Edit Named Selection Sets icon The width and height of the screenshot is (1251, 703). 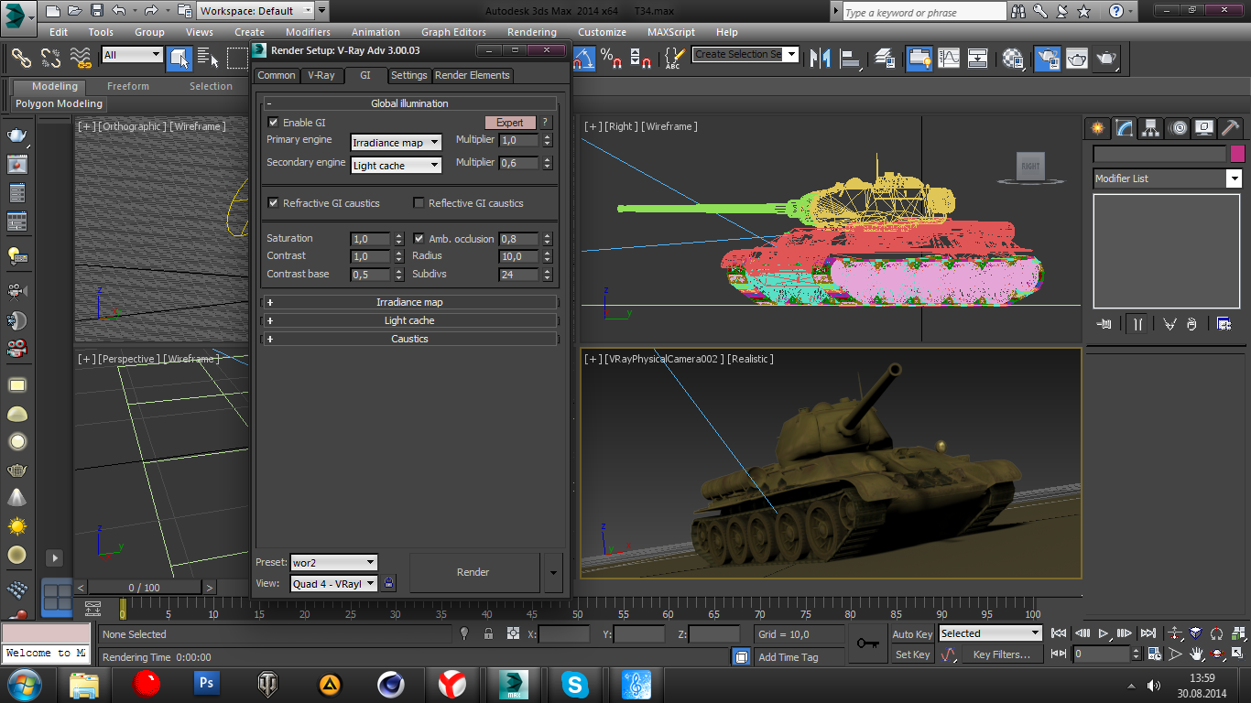click(673, 58)
